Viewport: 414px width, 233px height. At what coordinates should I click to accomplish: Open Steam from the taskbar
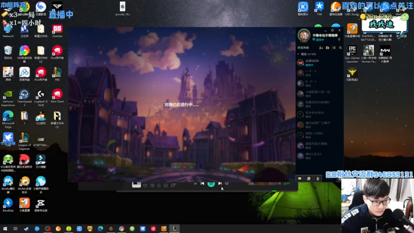pos(26,229)
